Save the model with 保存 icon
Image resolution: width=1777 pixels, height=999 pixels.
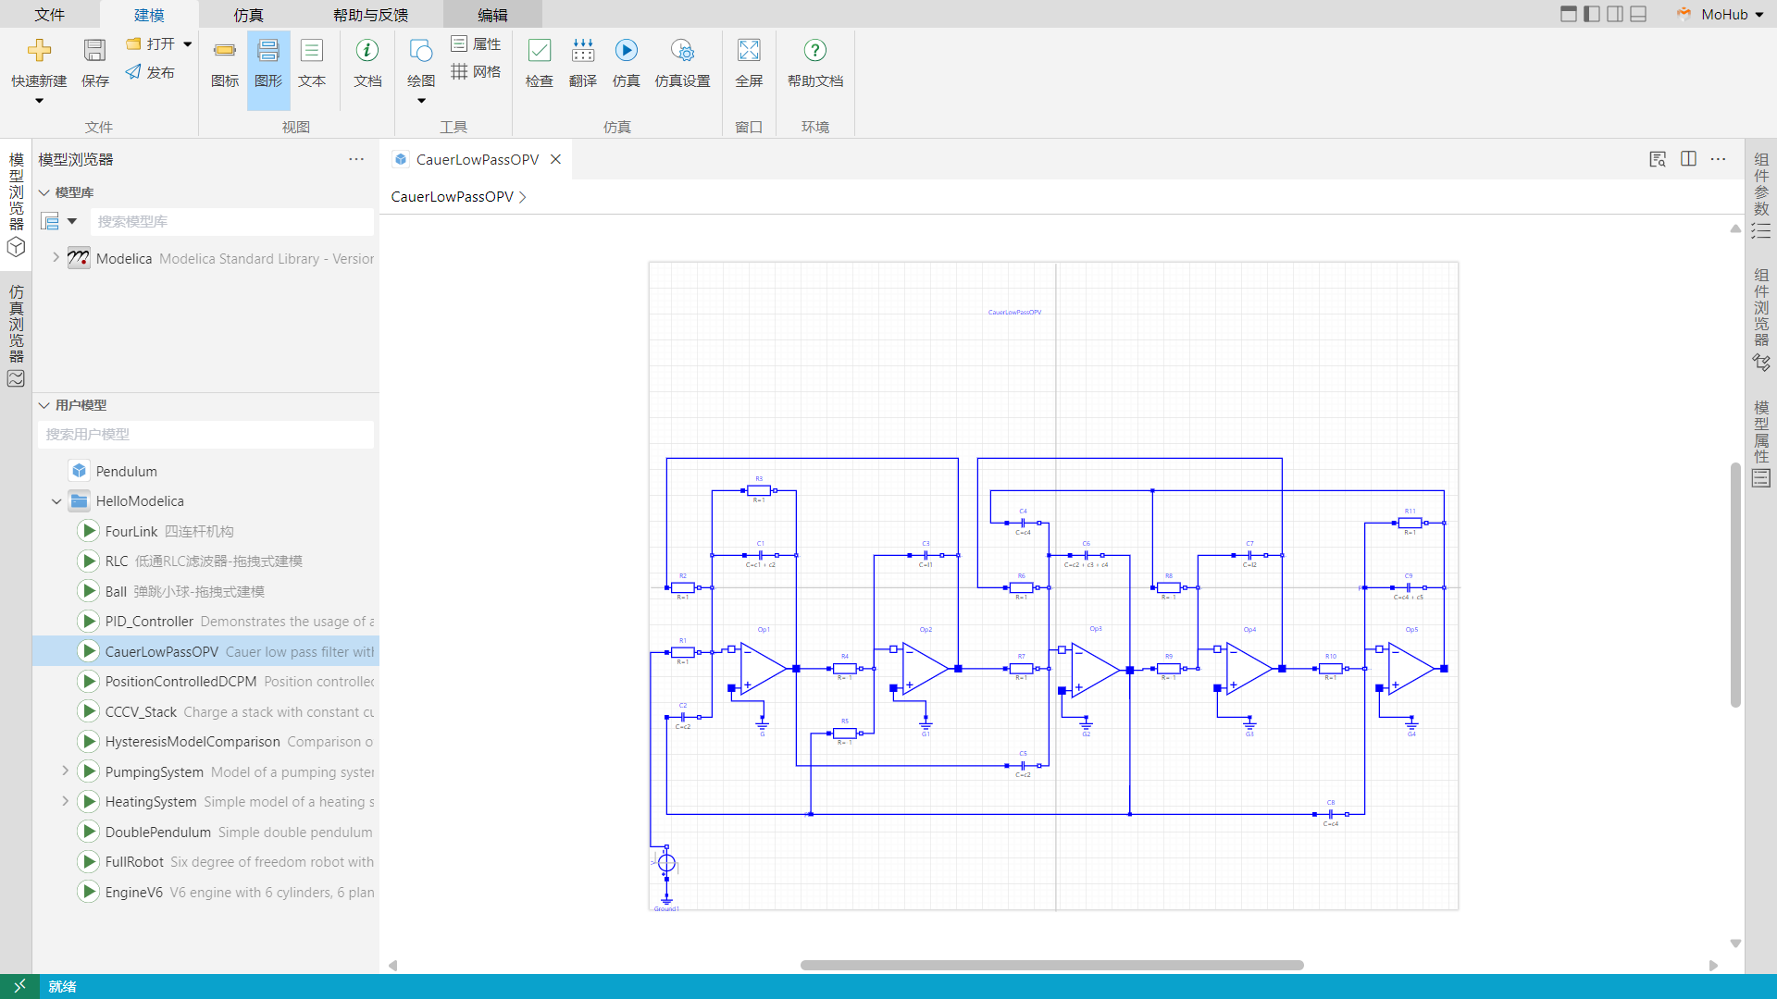click(94, 62)
